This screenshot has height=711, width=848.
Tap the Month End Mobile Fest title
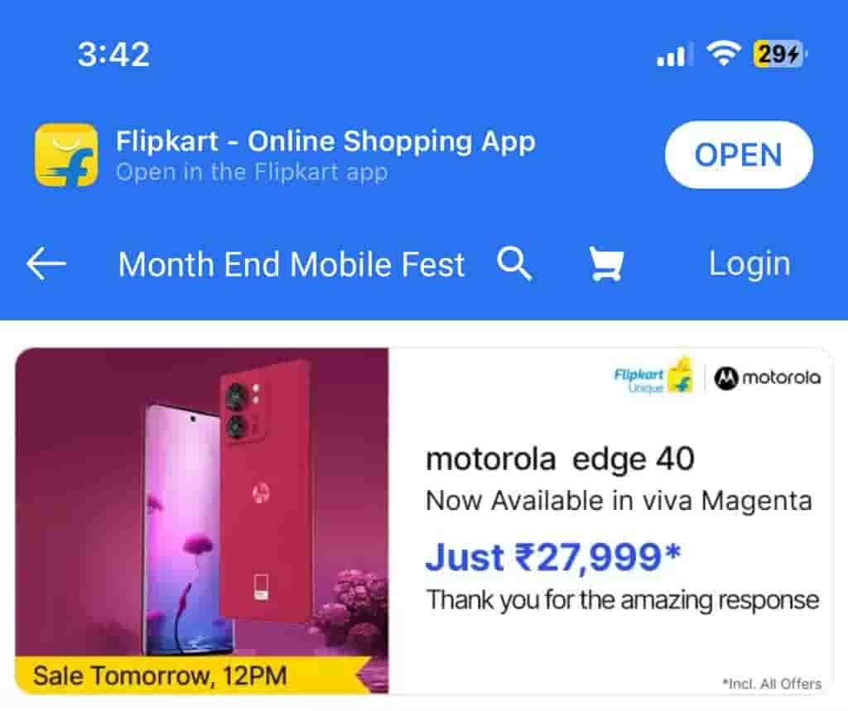coord(291,264)
